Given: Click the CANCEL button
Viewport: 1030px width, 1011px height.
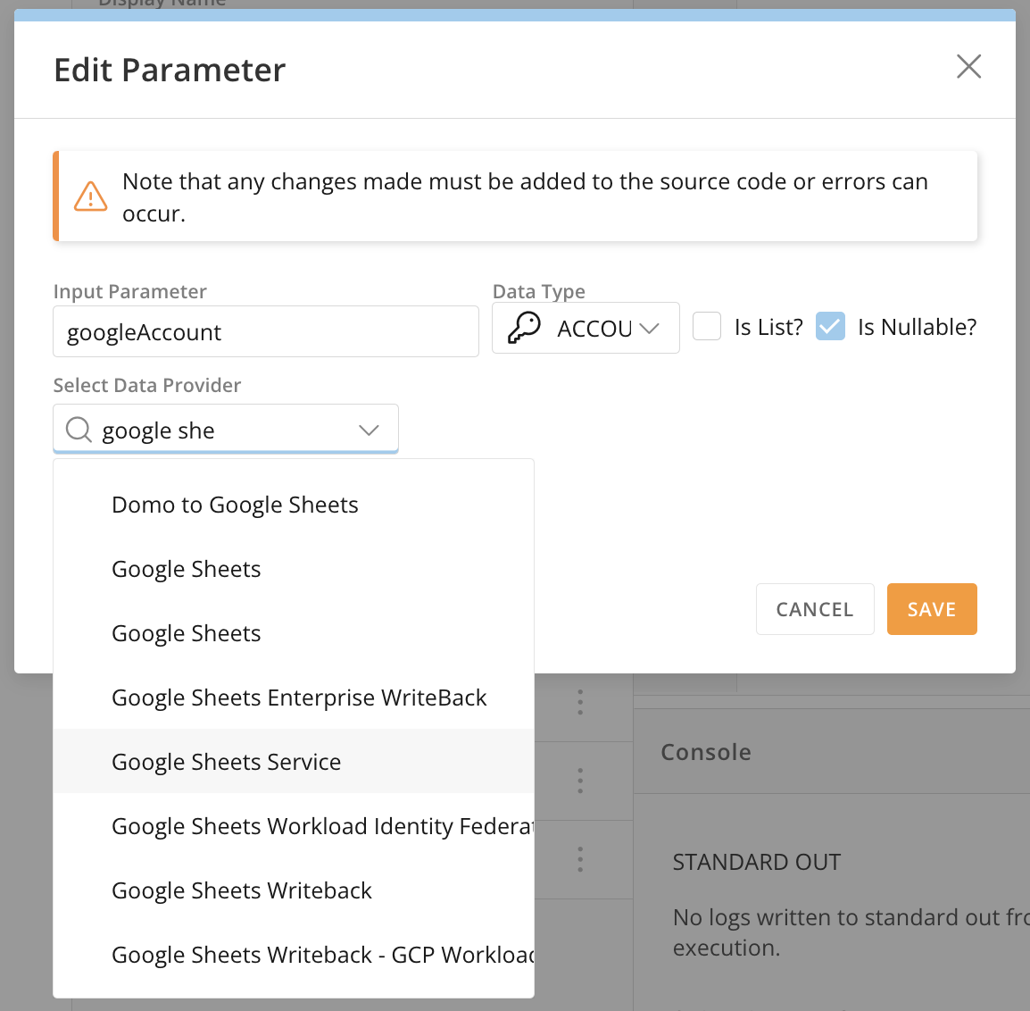Looking at the screenshot, I should (815, 609).
